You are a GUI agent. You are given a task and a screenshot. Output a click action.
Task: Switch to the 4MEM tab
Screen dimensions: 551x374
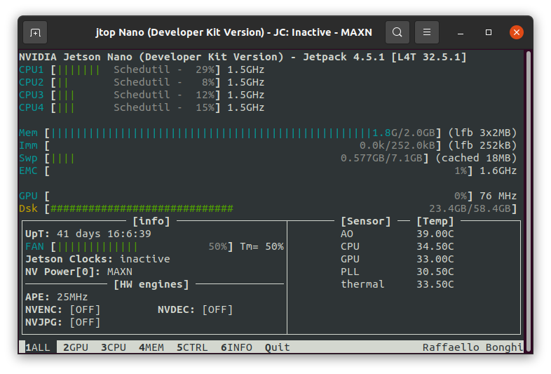pyautogui.click(x=151, y=347)
